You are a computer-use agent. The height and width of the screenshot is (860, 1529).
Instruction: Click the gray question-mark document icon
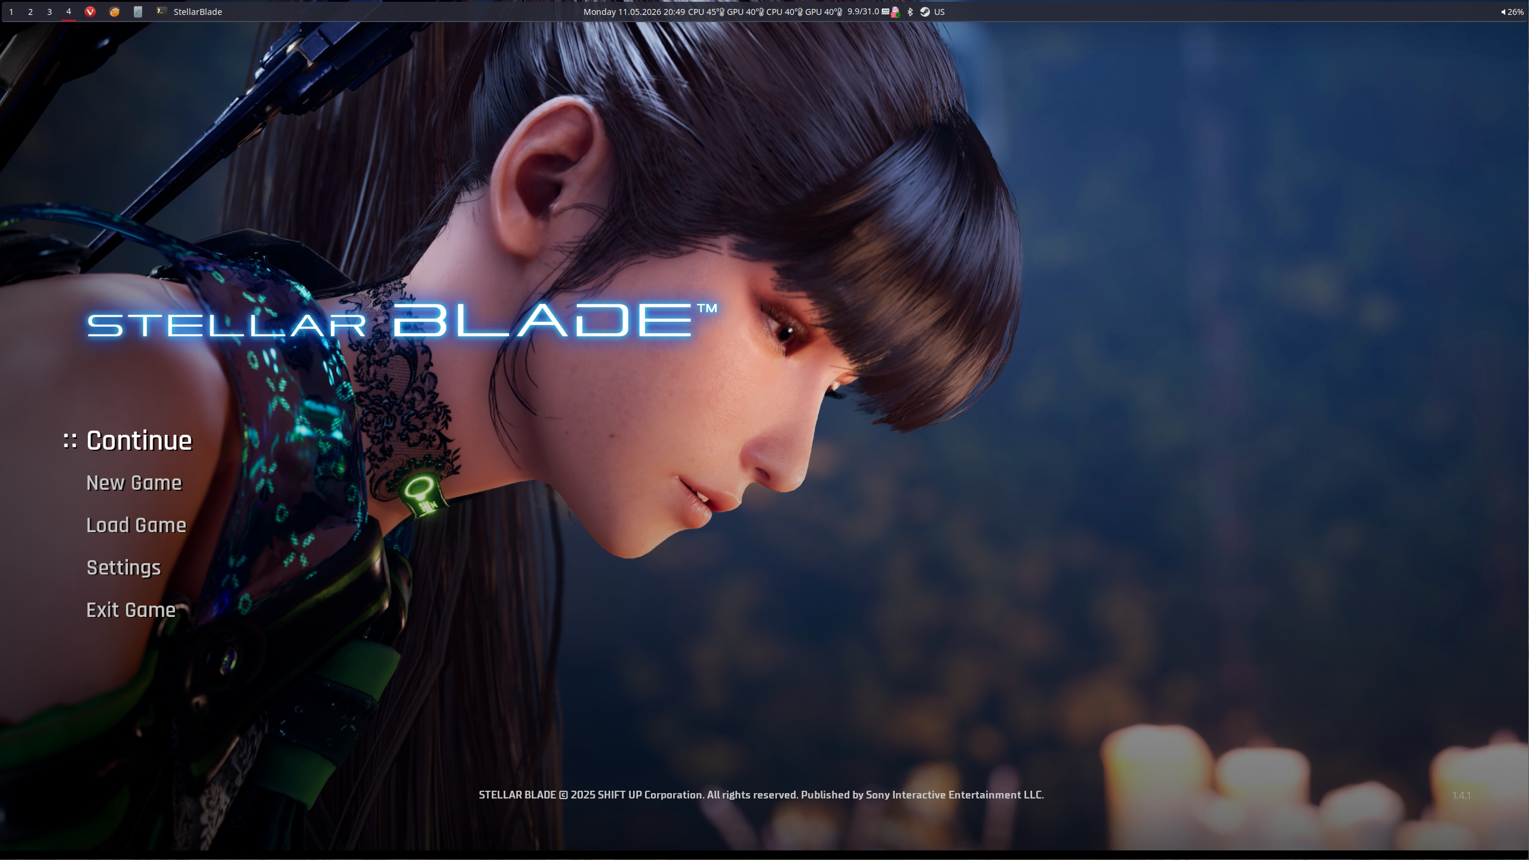(x=138, y=12)
